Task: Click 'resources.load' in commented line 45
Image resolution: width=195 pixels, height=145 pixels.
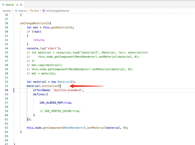Action: (68, 52)
